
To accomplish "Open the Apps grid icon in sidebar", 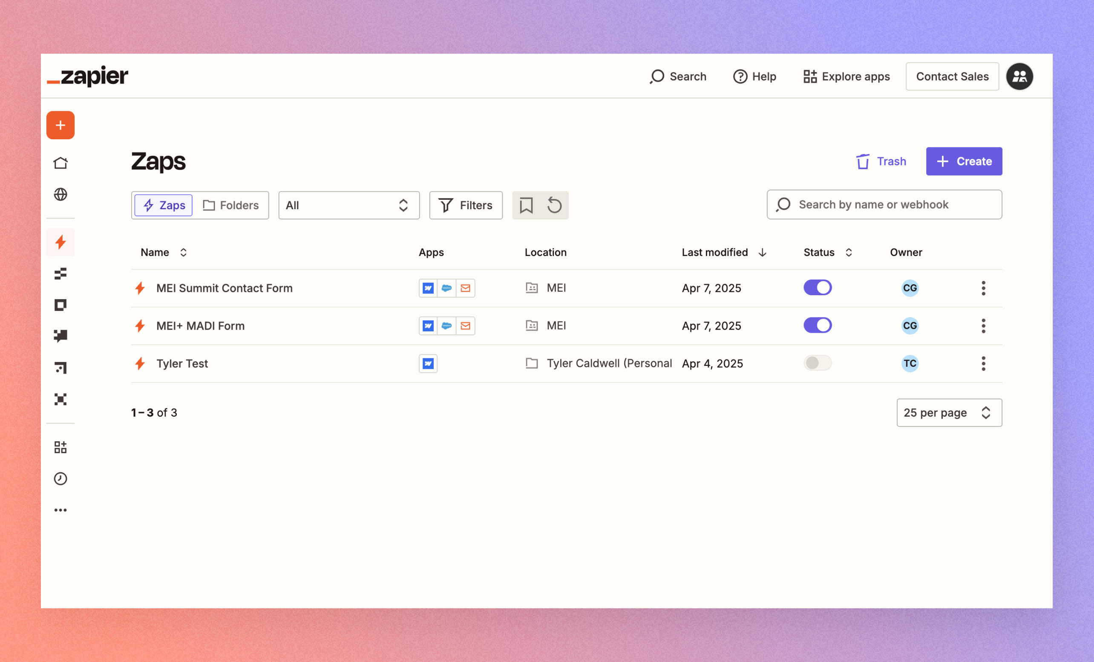I will pyautogui.click(x=60, y=447).
